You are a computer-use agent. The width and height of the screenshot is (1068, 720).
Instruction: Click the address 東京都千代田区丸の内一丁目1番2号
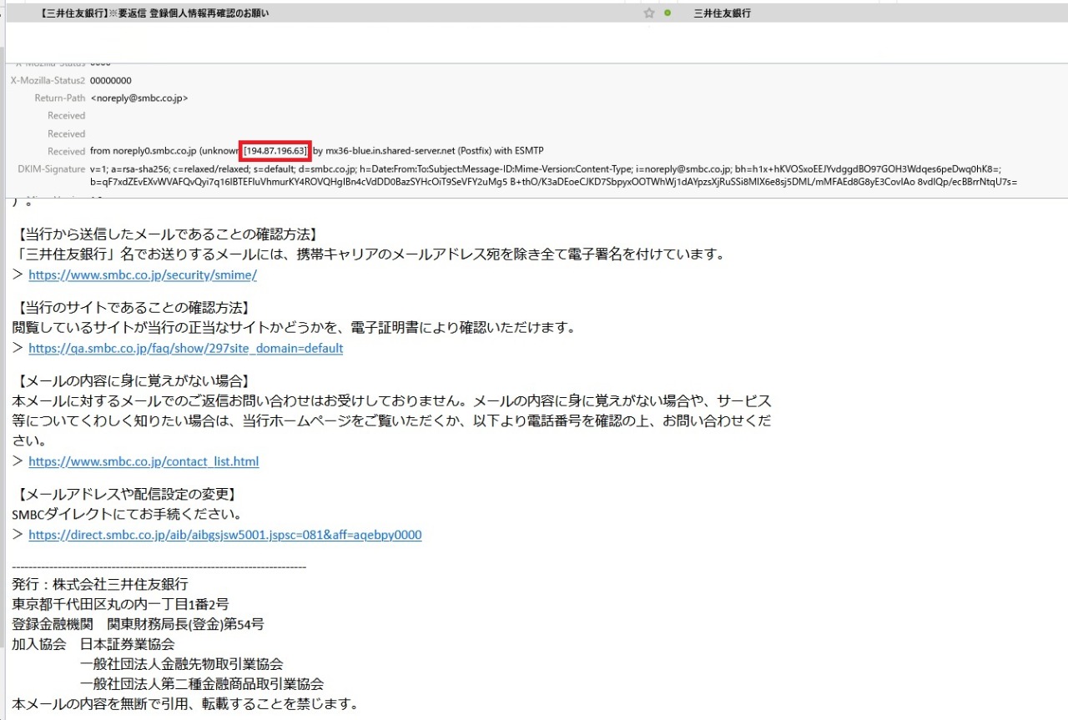tap(121, 603)
